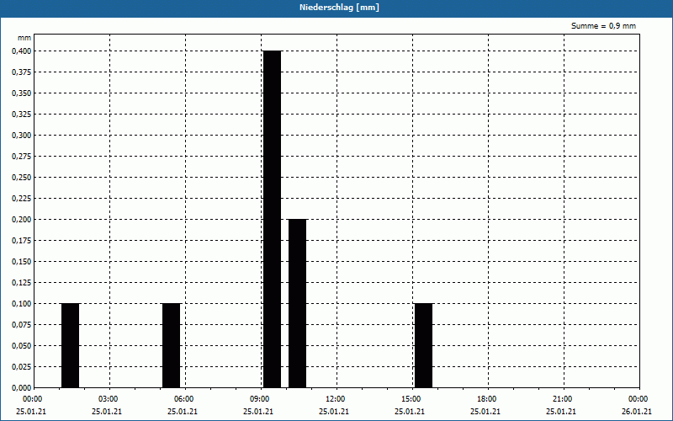The width and height of the screenshot is (673, 421).
Task: Select the 0,200 y-axis value
Action: (x=22, y=220)
